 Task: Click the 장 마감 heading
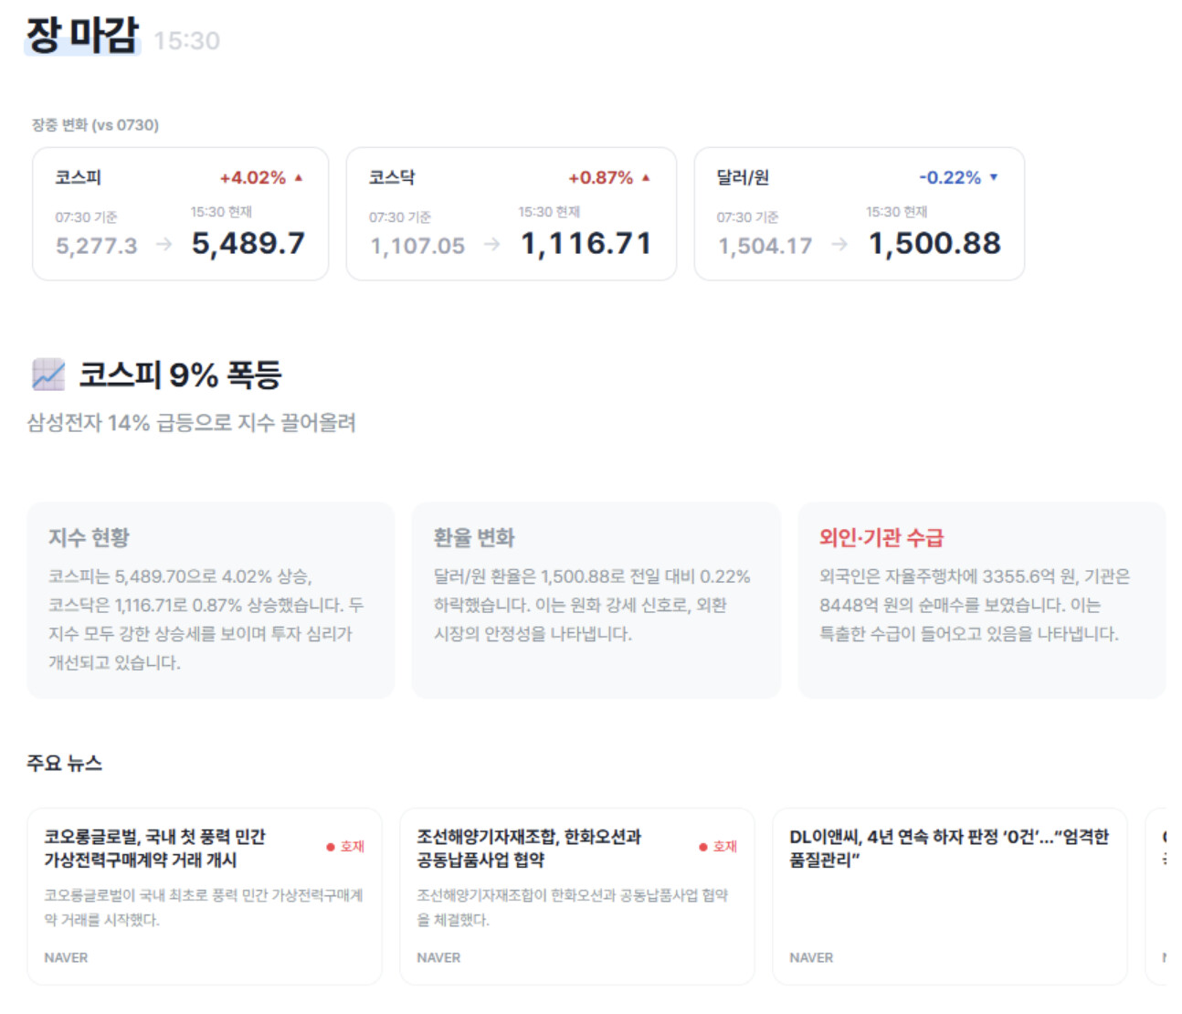pos(82,36)
